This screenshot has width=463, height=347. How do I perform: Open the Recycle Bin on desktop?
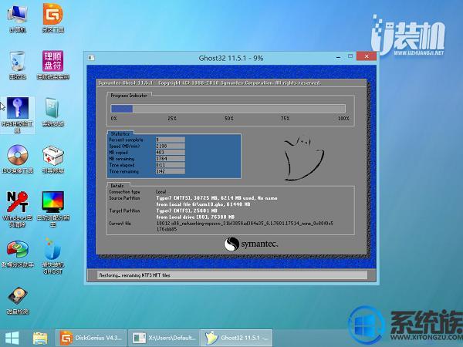tap(18, 66)
